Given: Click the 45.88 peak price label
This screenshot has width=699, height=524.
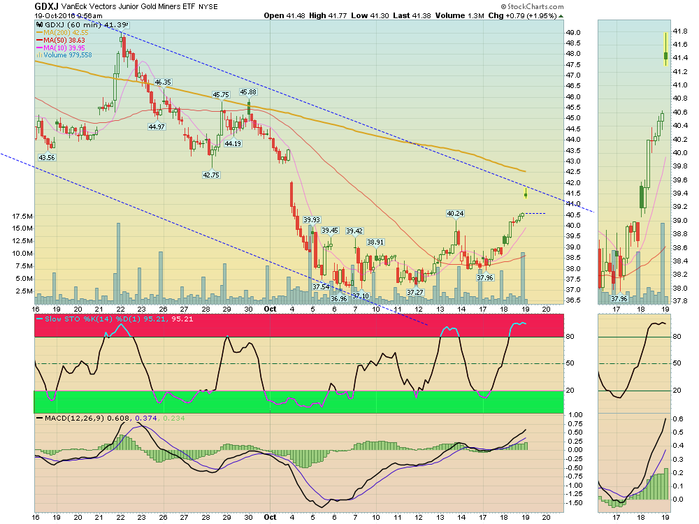Looking at the screenshot, I should coord(248,92).
